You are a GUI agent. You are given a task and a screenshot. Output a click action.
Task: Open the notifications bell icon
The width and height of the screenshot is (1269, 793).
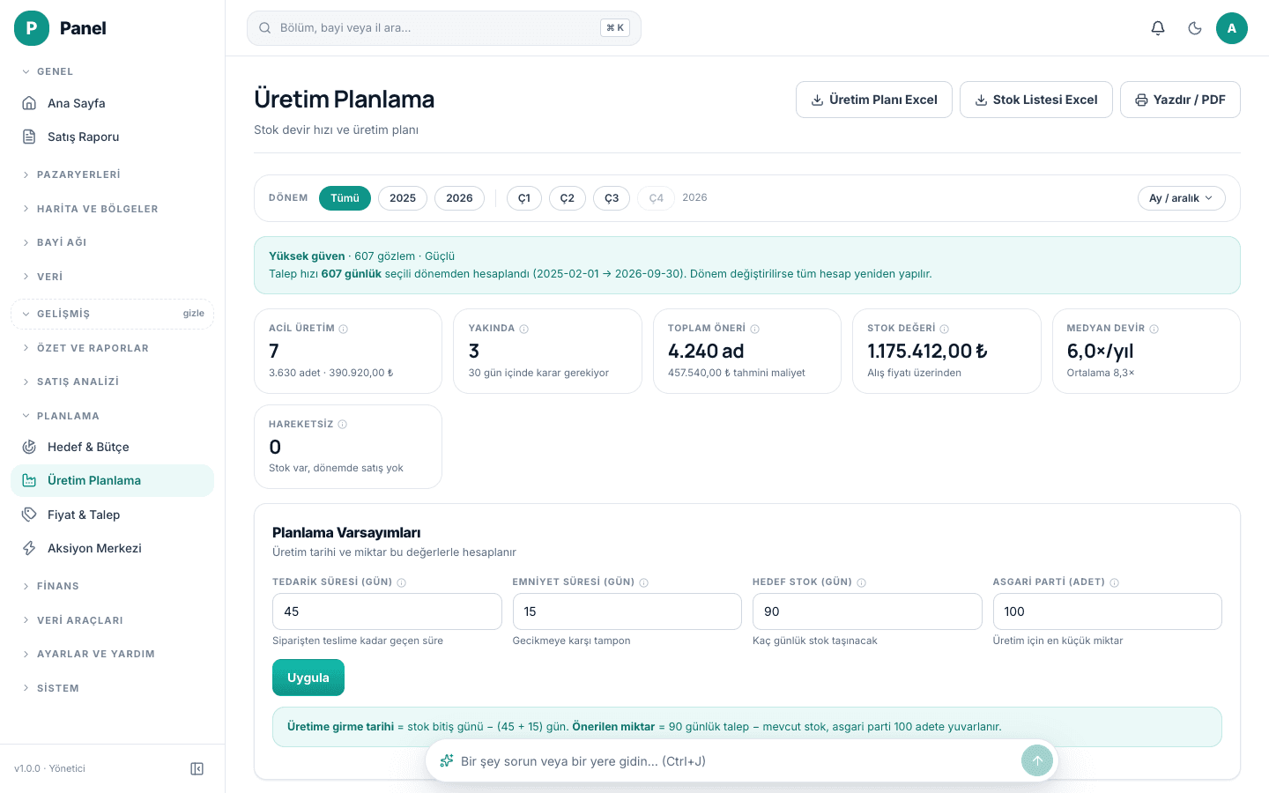click(1158, 28)
